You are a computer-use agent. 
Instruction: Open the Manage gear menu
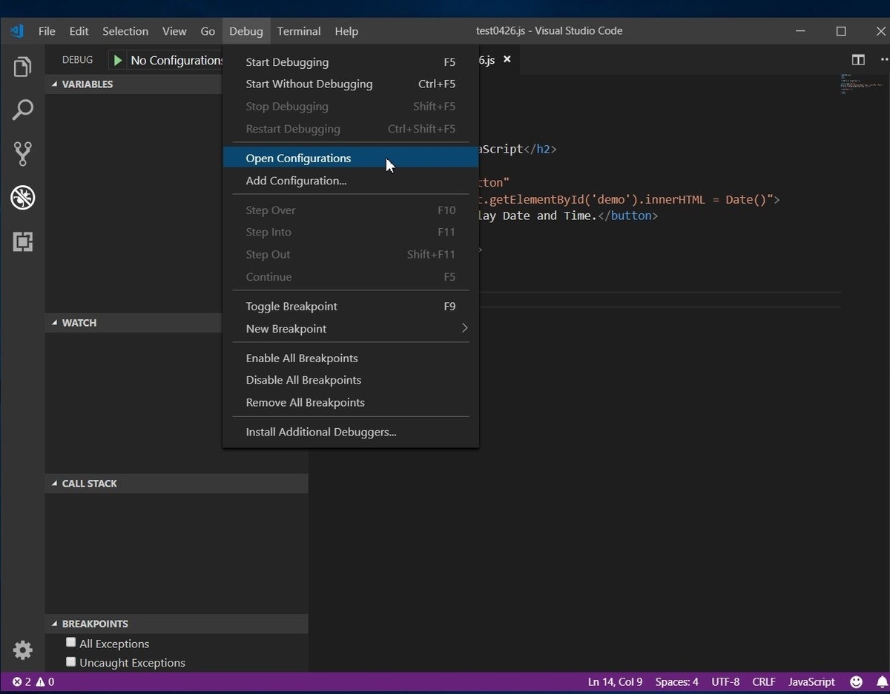22,650
